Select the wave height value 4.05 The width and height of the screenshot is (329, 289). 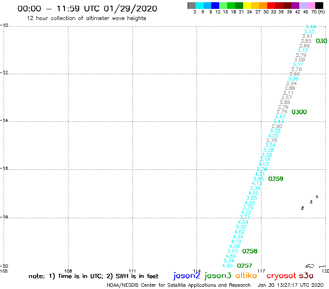pyautogui.click(x=253, y=193)
